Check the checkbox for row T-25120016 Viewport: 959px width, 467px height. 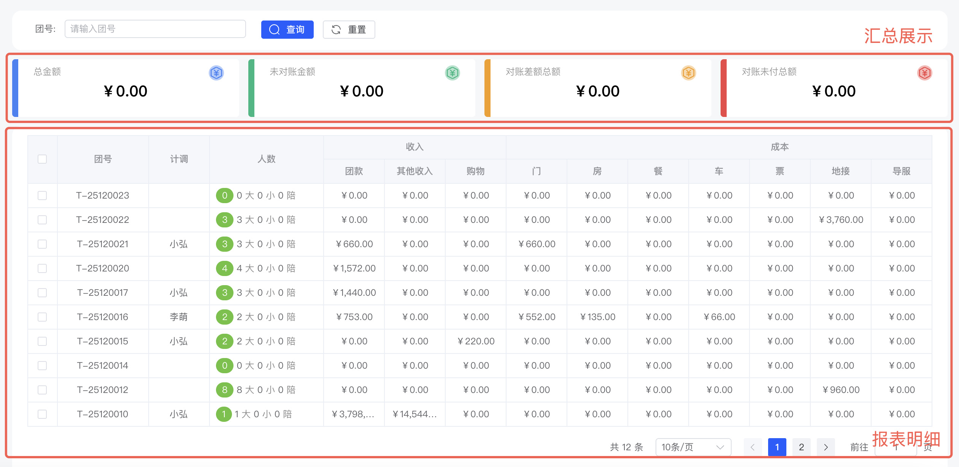pyautogui.click(x=42, y=317)
